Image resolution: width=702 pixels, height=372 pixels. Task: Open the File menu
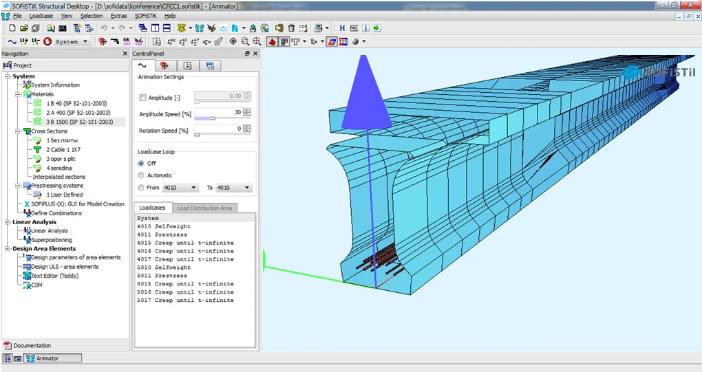coord(17,16)
